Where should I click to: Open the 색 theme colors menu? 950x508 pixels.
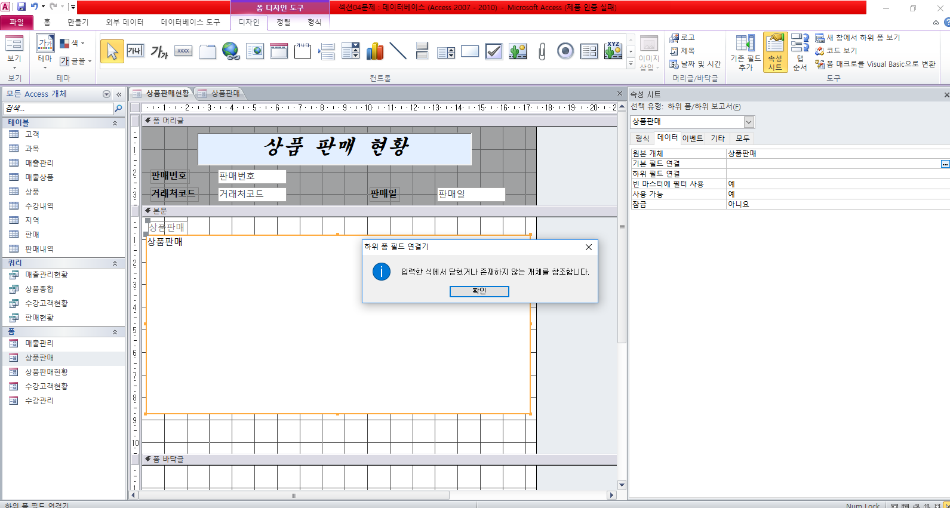pos(72,43)
